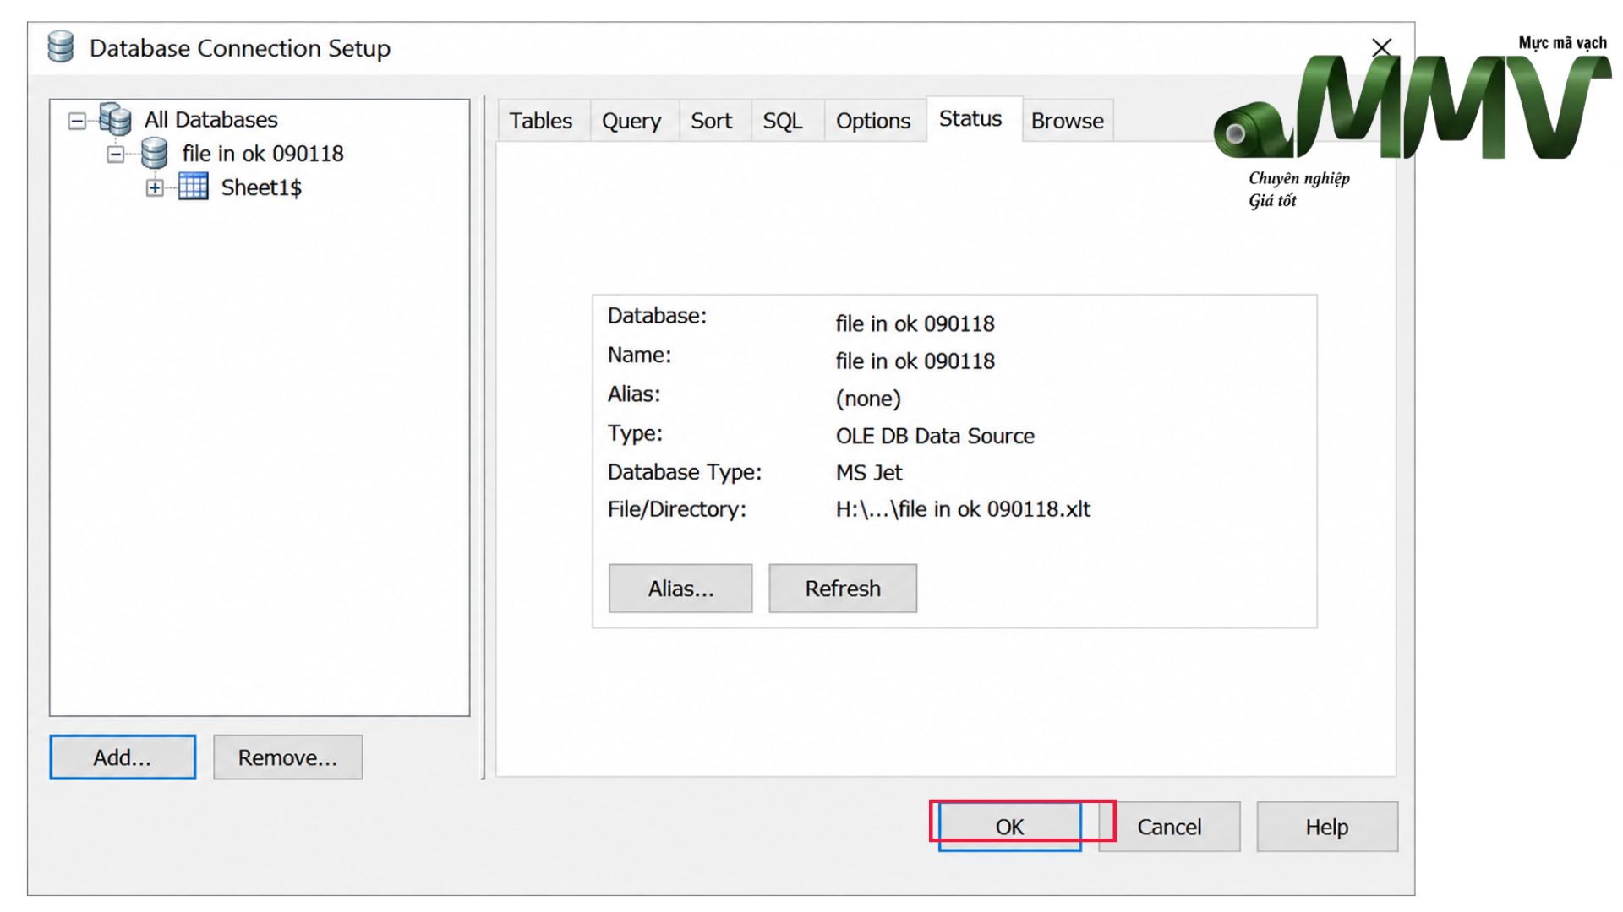Open the Query tab

631,121
